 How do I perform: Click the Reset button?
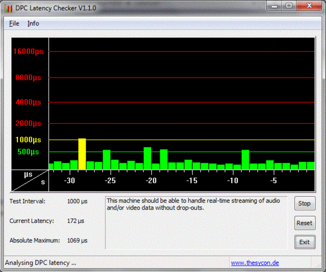tap(305, 223)
